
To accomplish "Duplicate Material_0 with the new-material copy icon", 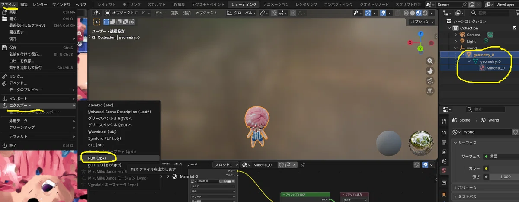I will [288, 165].
